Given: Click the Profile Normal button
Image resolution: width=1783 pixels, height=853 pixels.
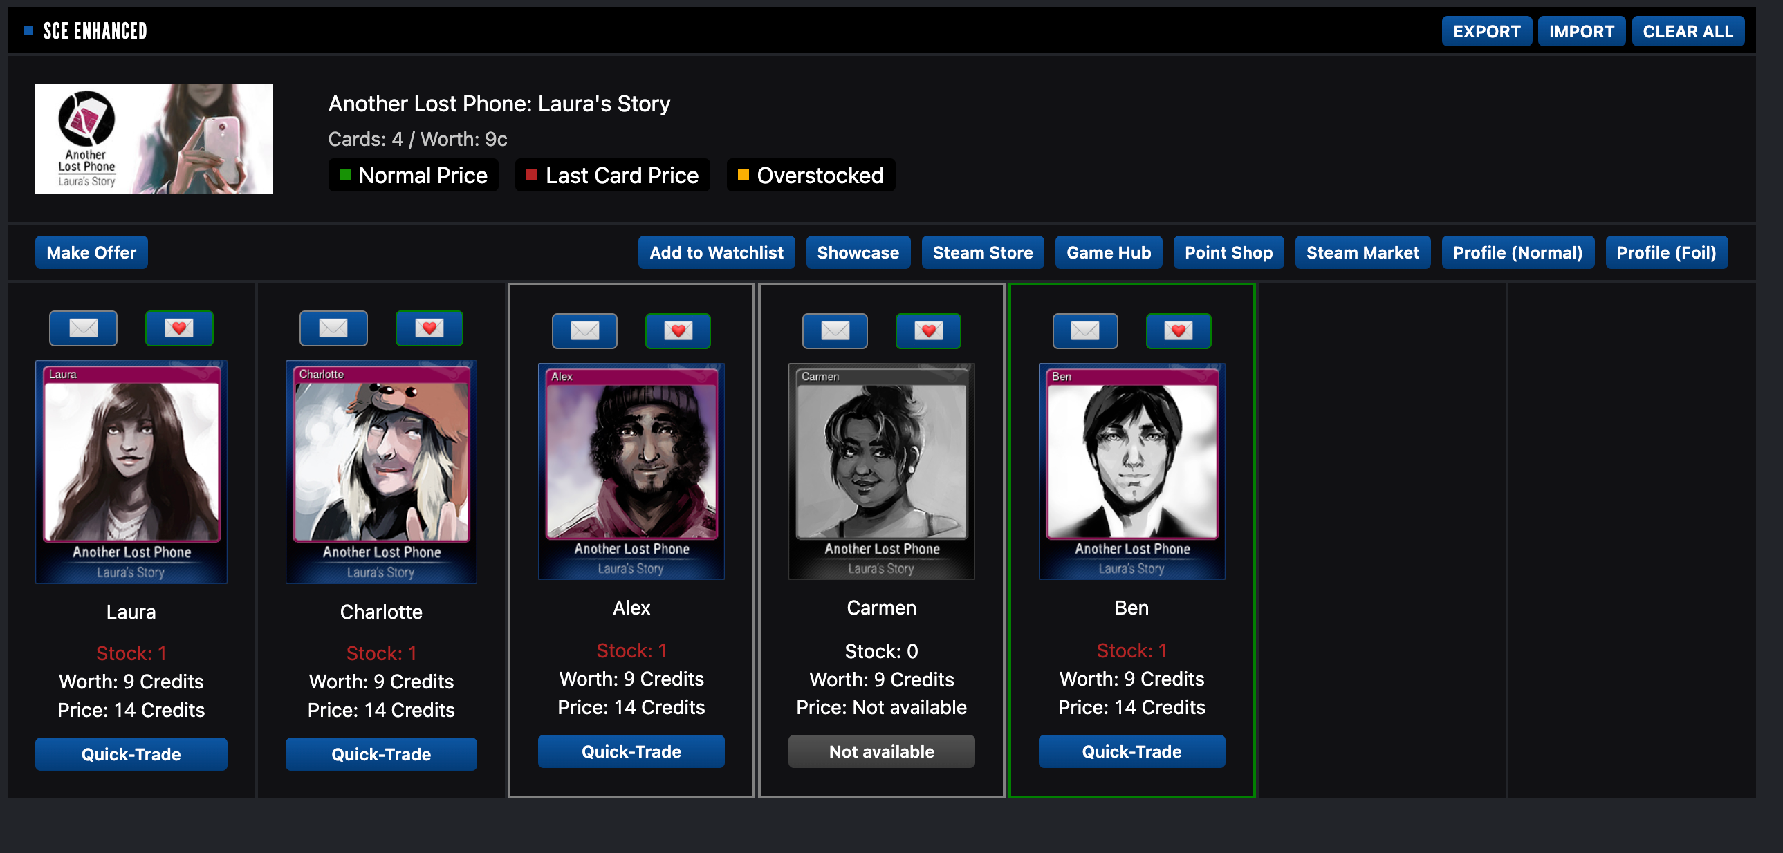Looking at the screenshot, I should click(x=1517, y=252).
